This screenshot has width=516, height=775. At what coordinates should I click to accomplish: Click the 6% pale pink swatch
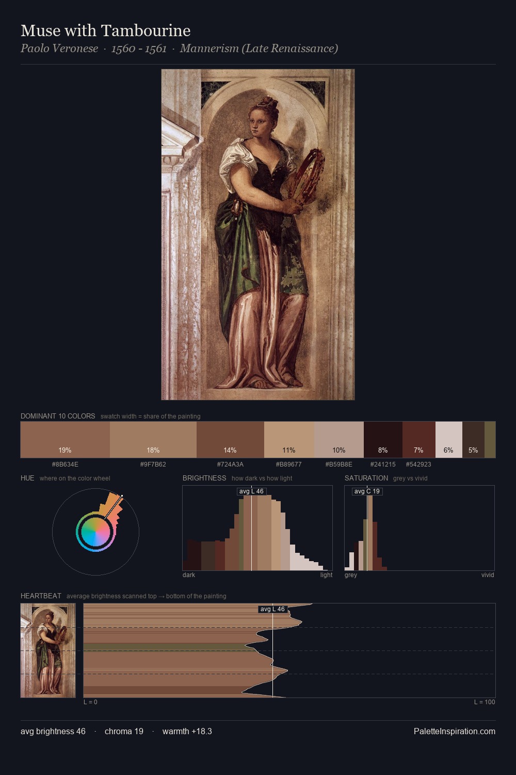pos(449,440)
